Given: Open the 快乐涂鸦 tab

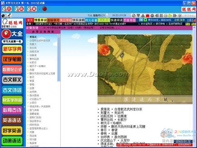Looking at the screenshot, I should click(x=79, y=20).
